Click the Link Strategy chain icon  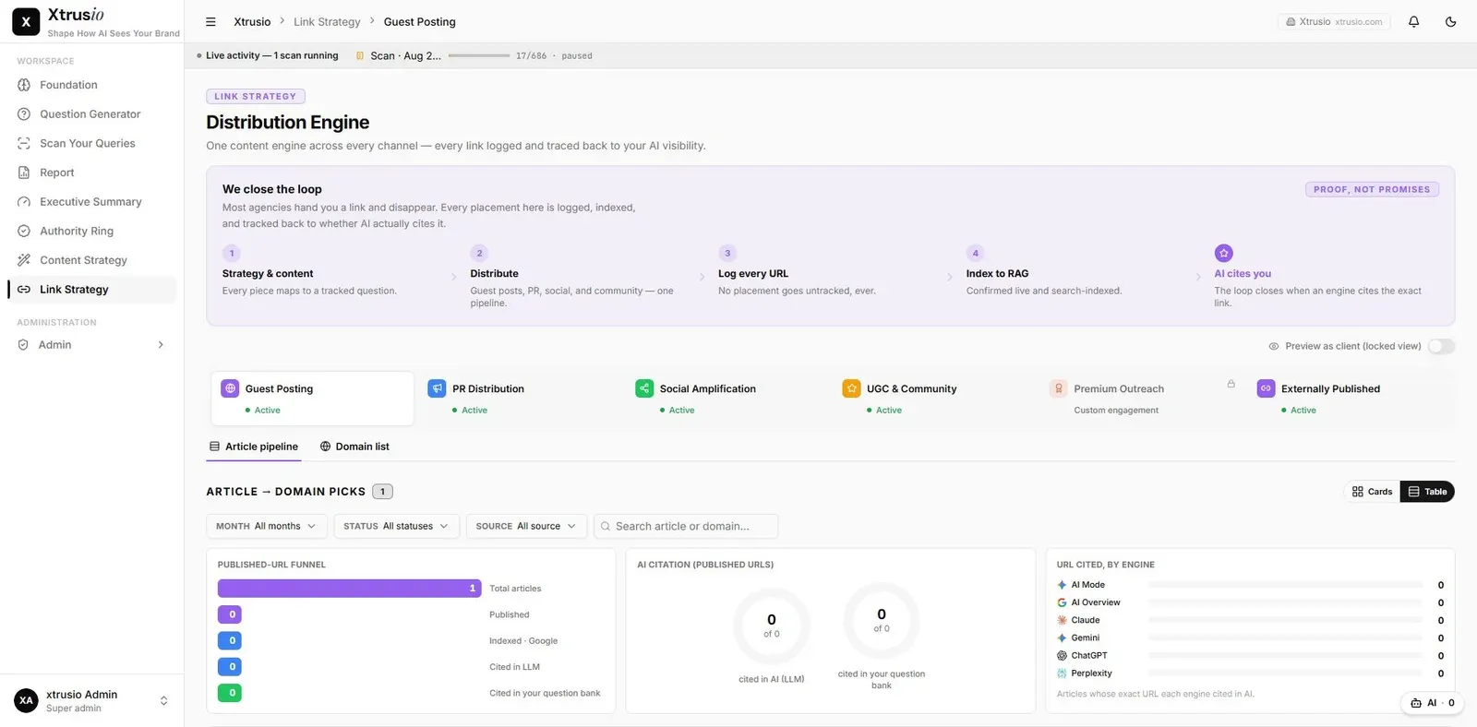(24, 290)
